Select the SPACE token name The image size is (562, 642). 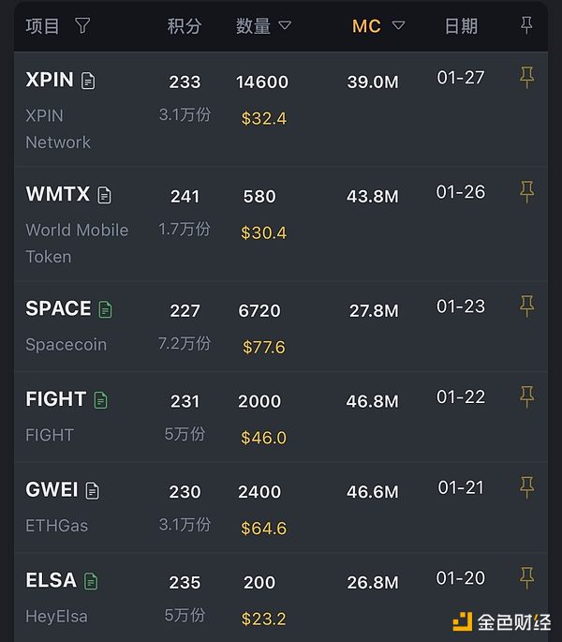click(x=58, y=308)
